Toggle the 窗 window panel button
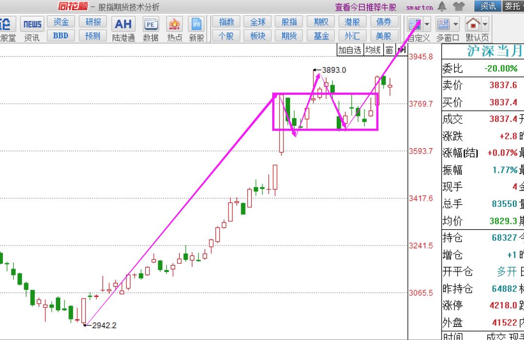This screenshot has height=340, width=524. [x=389, y=50]
